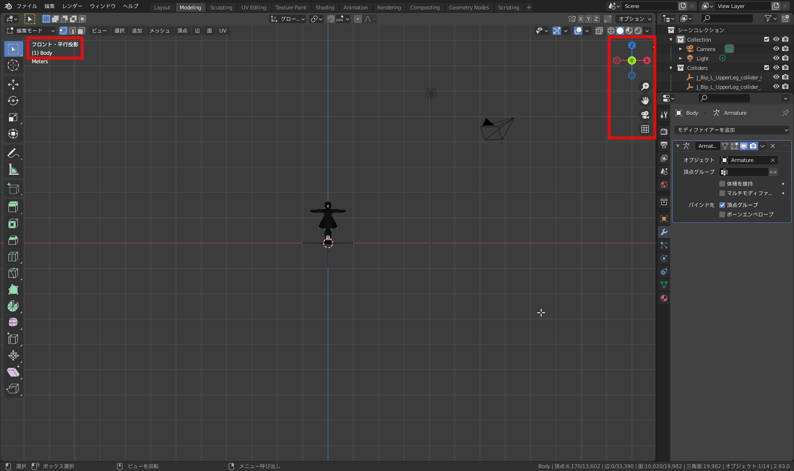Enable vertex select mode
794x471 pixels.
pos(63,31)
